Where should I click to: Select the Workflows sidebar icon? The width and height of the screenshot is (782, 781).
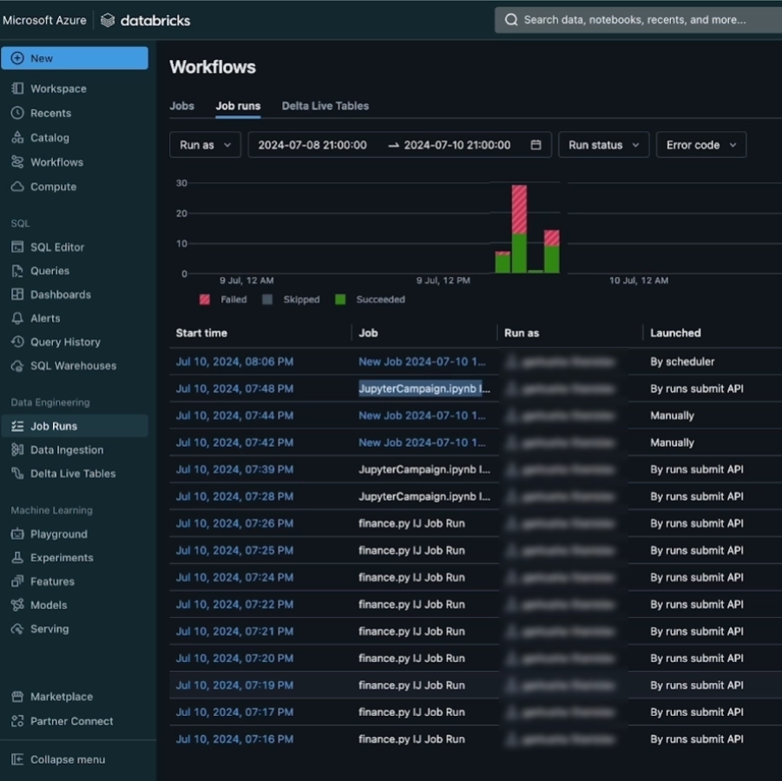[17, 161]
